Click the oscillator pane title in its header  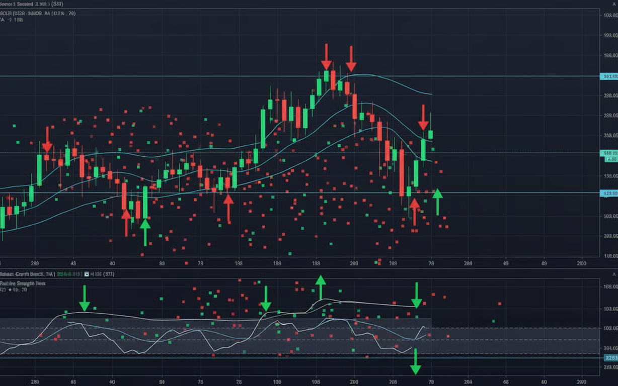28,274
